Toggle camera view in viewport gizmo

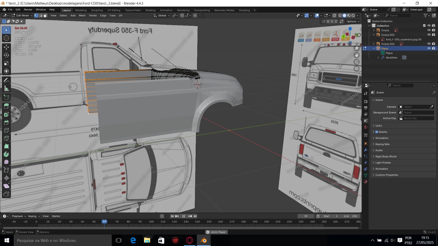click(x=356, y=62)
